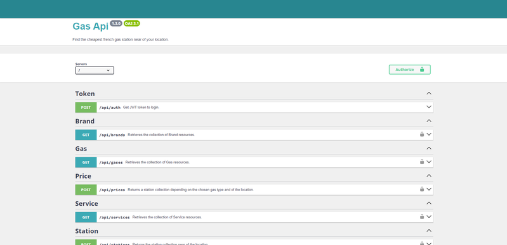Collapse the Service section
This screenshot has width=507, height=245.
(x=429, y=203)
